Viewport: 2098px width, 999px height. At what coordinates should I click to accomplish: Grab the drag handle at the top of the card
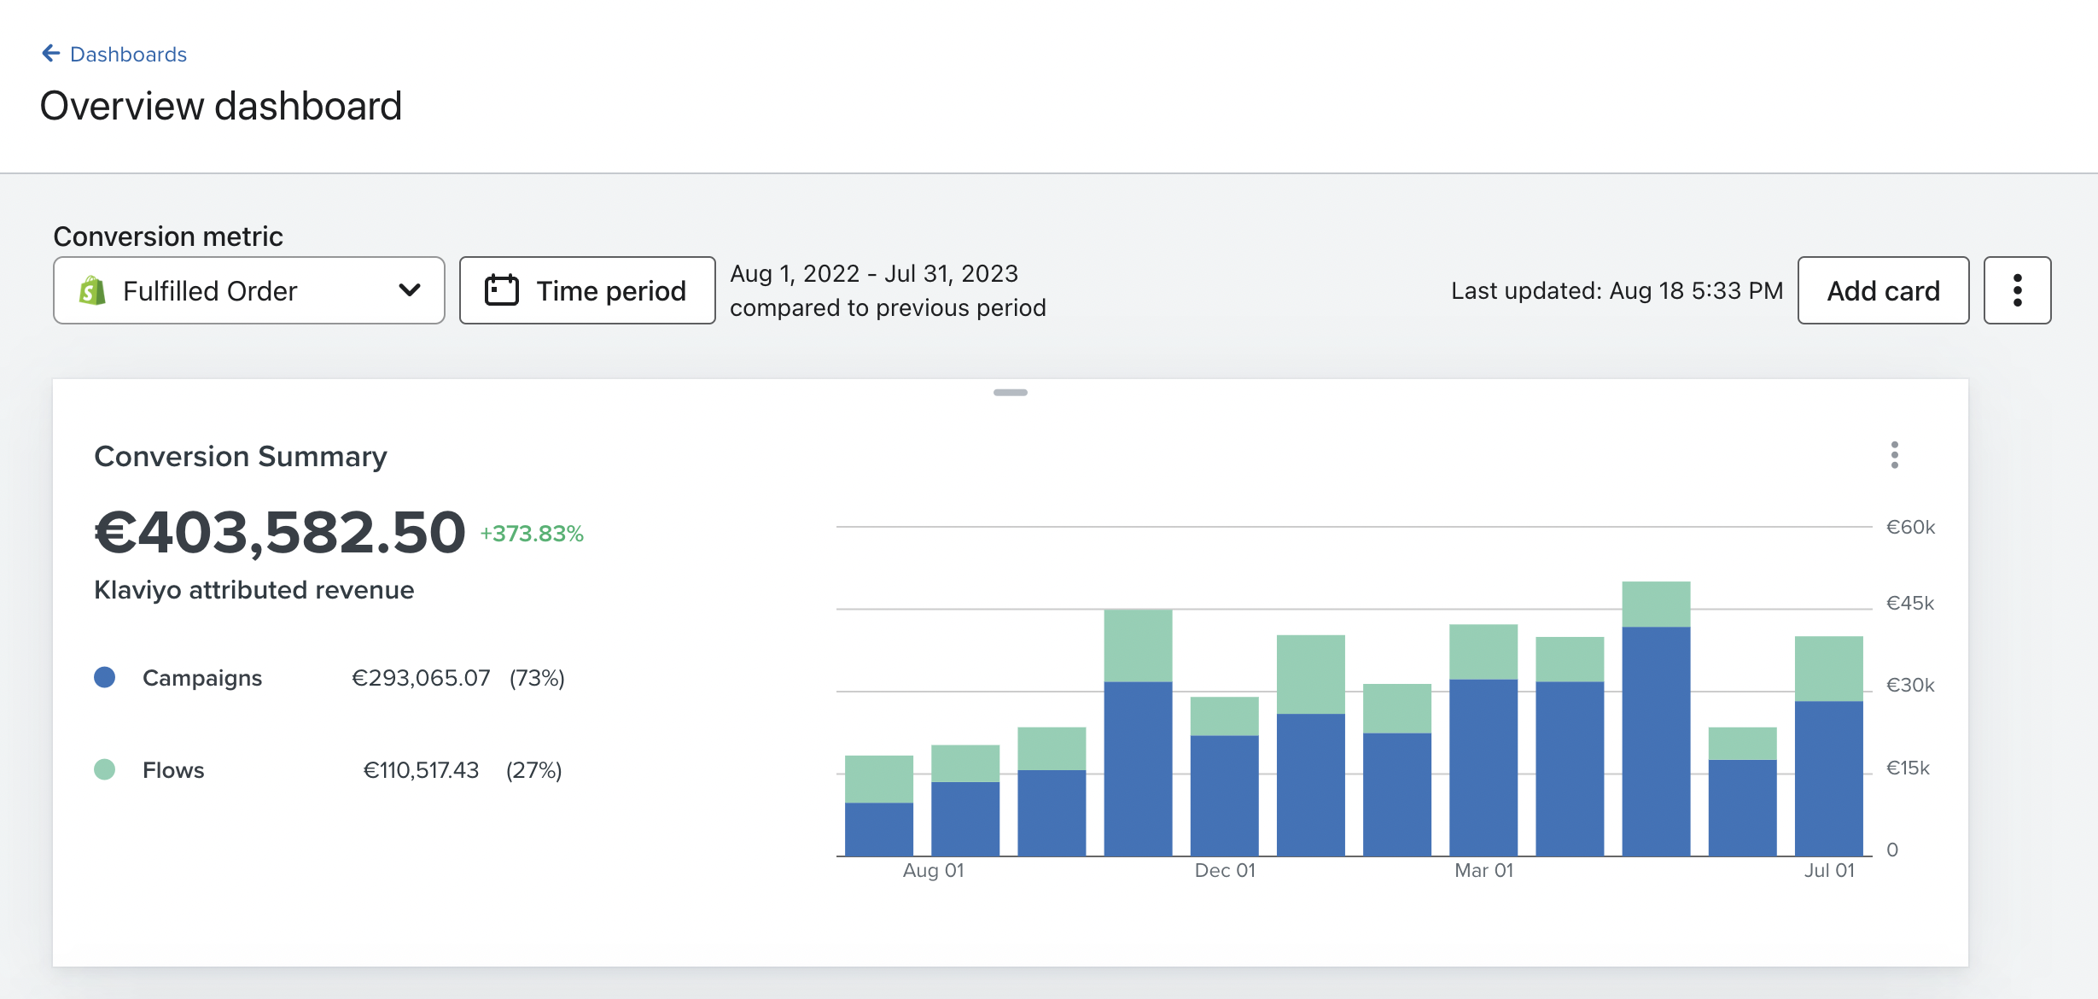pyautogui.click(x=1010, y=393)
